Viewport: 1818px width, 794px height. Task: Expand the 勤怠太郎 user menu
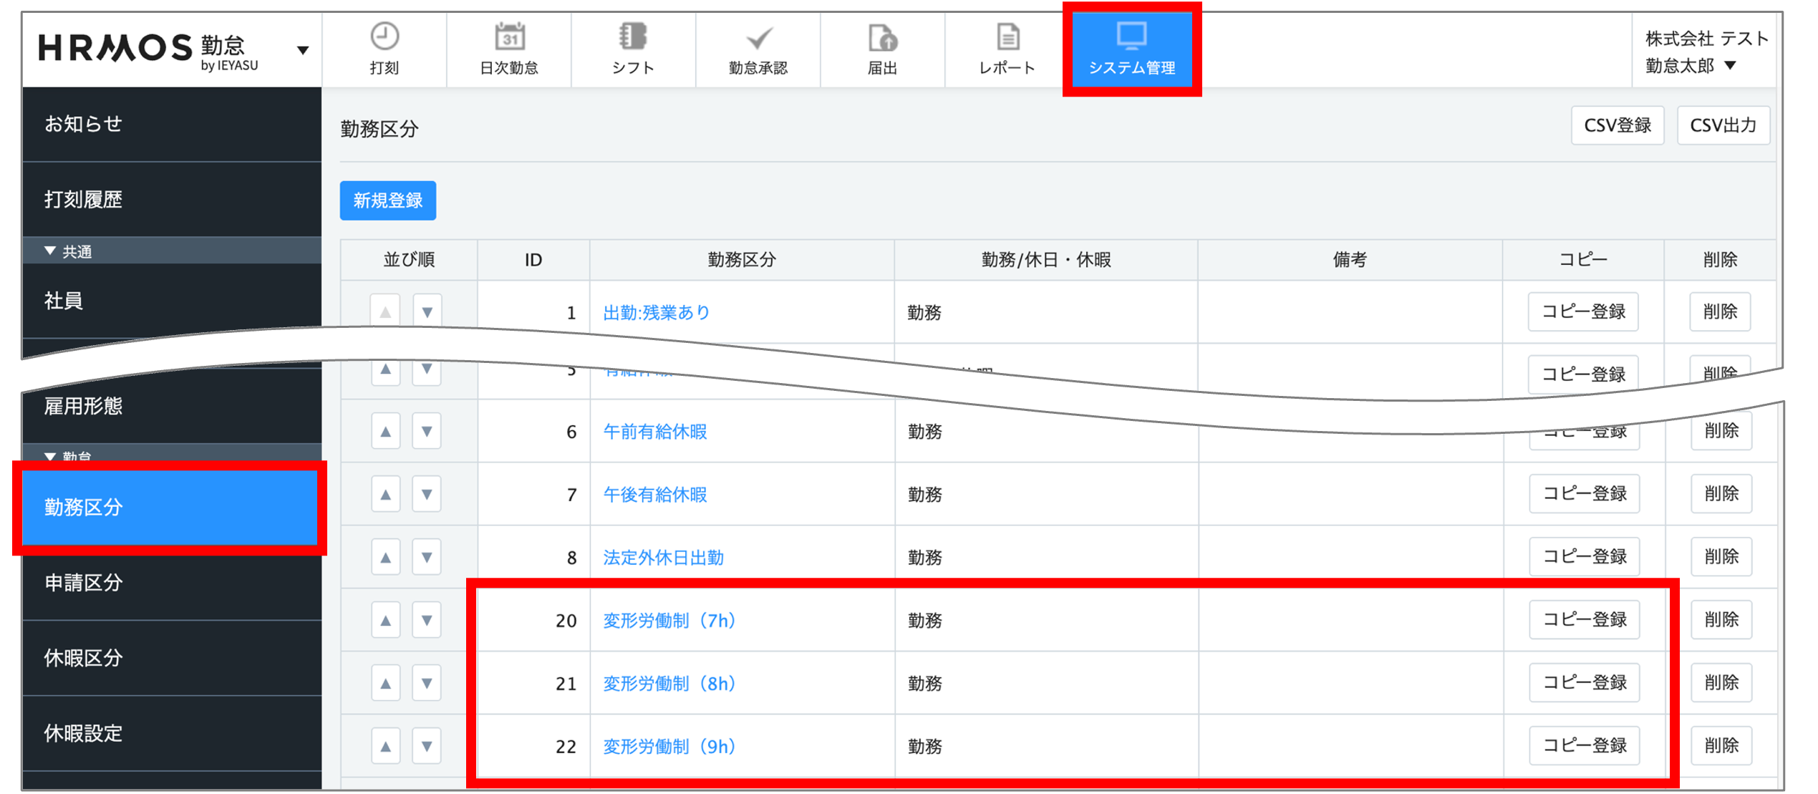click(x=1730, y=66)
